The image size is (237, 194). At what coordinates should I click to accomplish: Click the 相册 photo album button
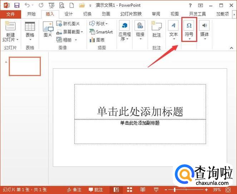[x=64, y=40]
